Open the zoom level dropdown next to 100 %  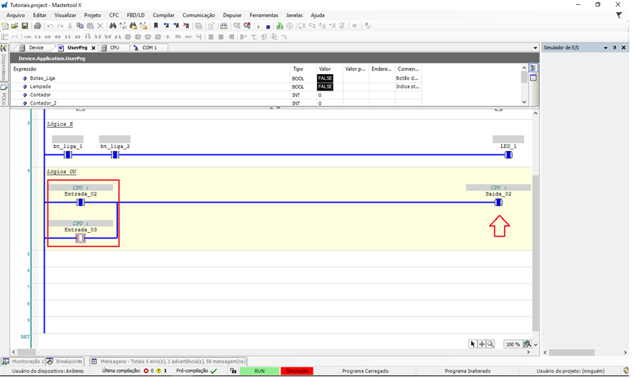(528, 344)
